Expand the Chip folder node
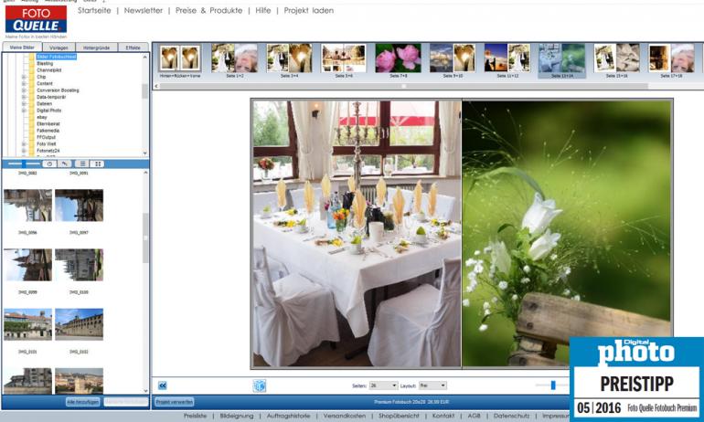This screenshot has height=422, width=704. tap(24, 77)
